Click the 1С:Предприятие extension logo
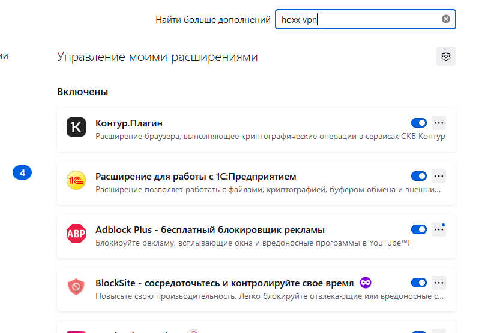 click(x=76, y=180)
